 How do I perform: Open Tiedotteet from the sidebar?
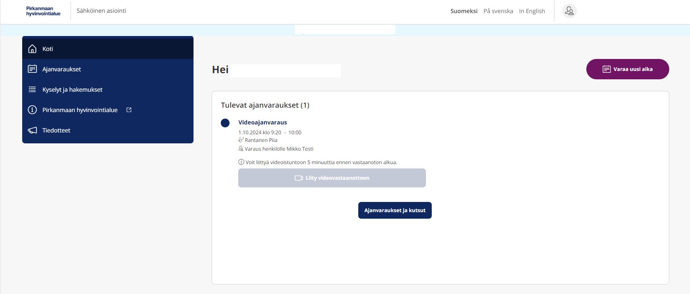point(56,130)
